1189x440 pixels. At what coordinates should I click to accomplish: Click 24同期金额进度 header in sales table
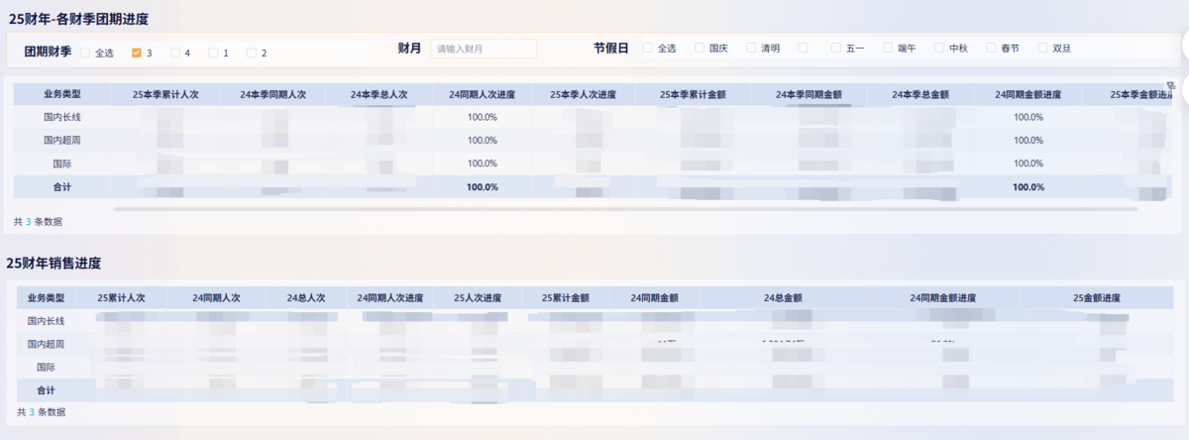[x=943, y=297]
